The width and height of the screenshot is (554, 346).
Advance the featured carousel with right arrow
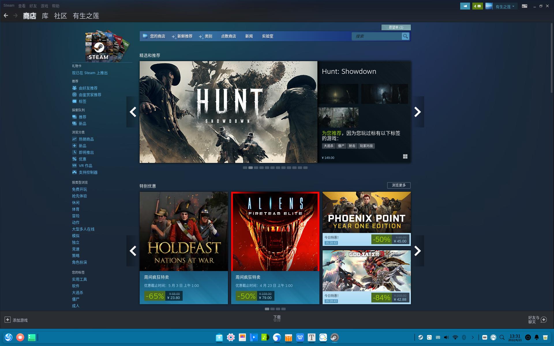click(x=417, y=112)
